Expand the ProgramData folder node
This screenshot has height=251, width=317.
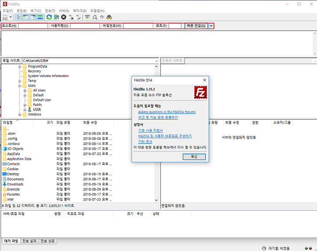20,66
